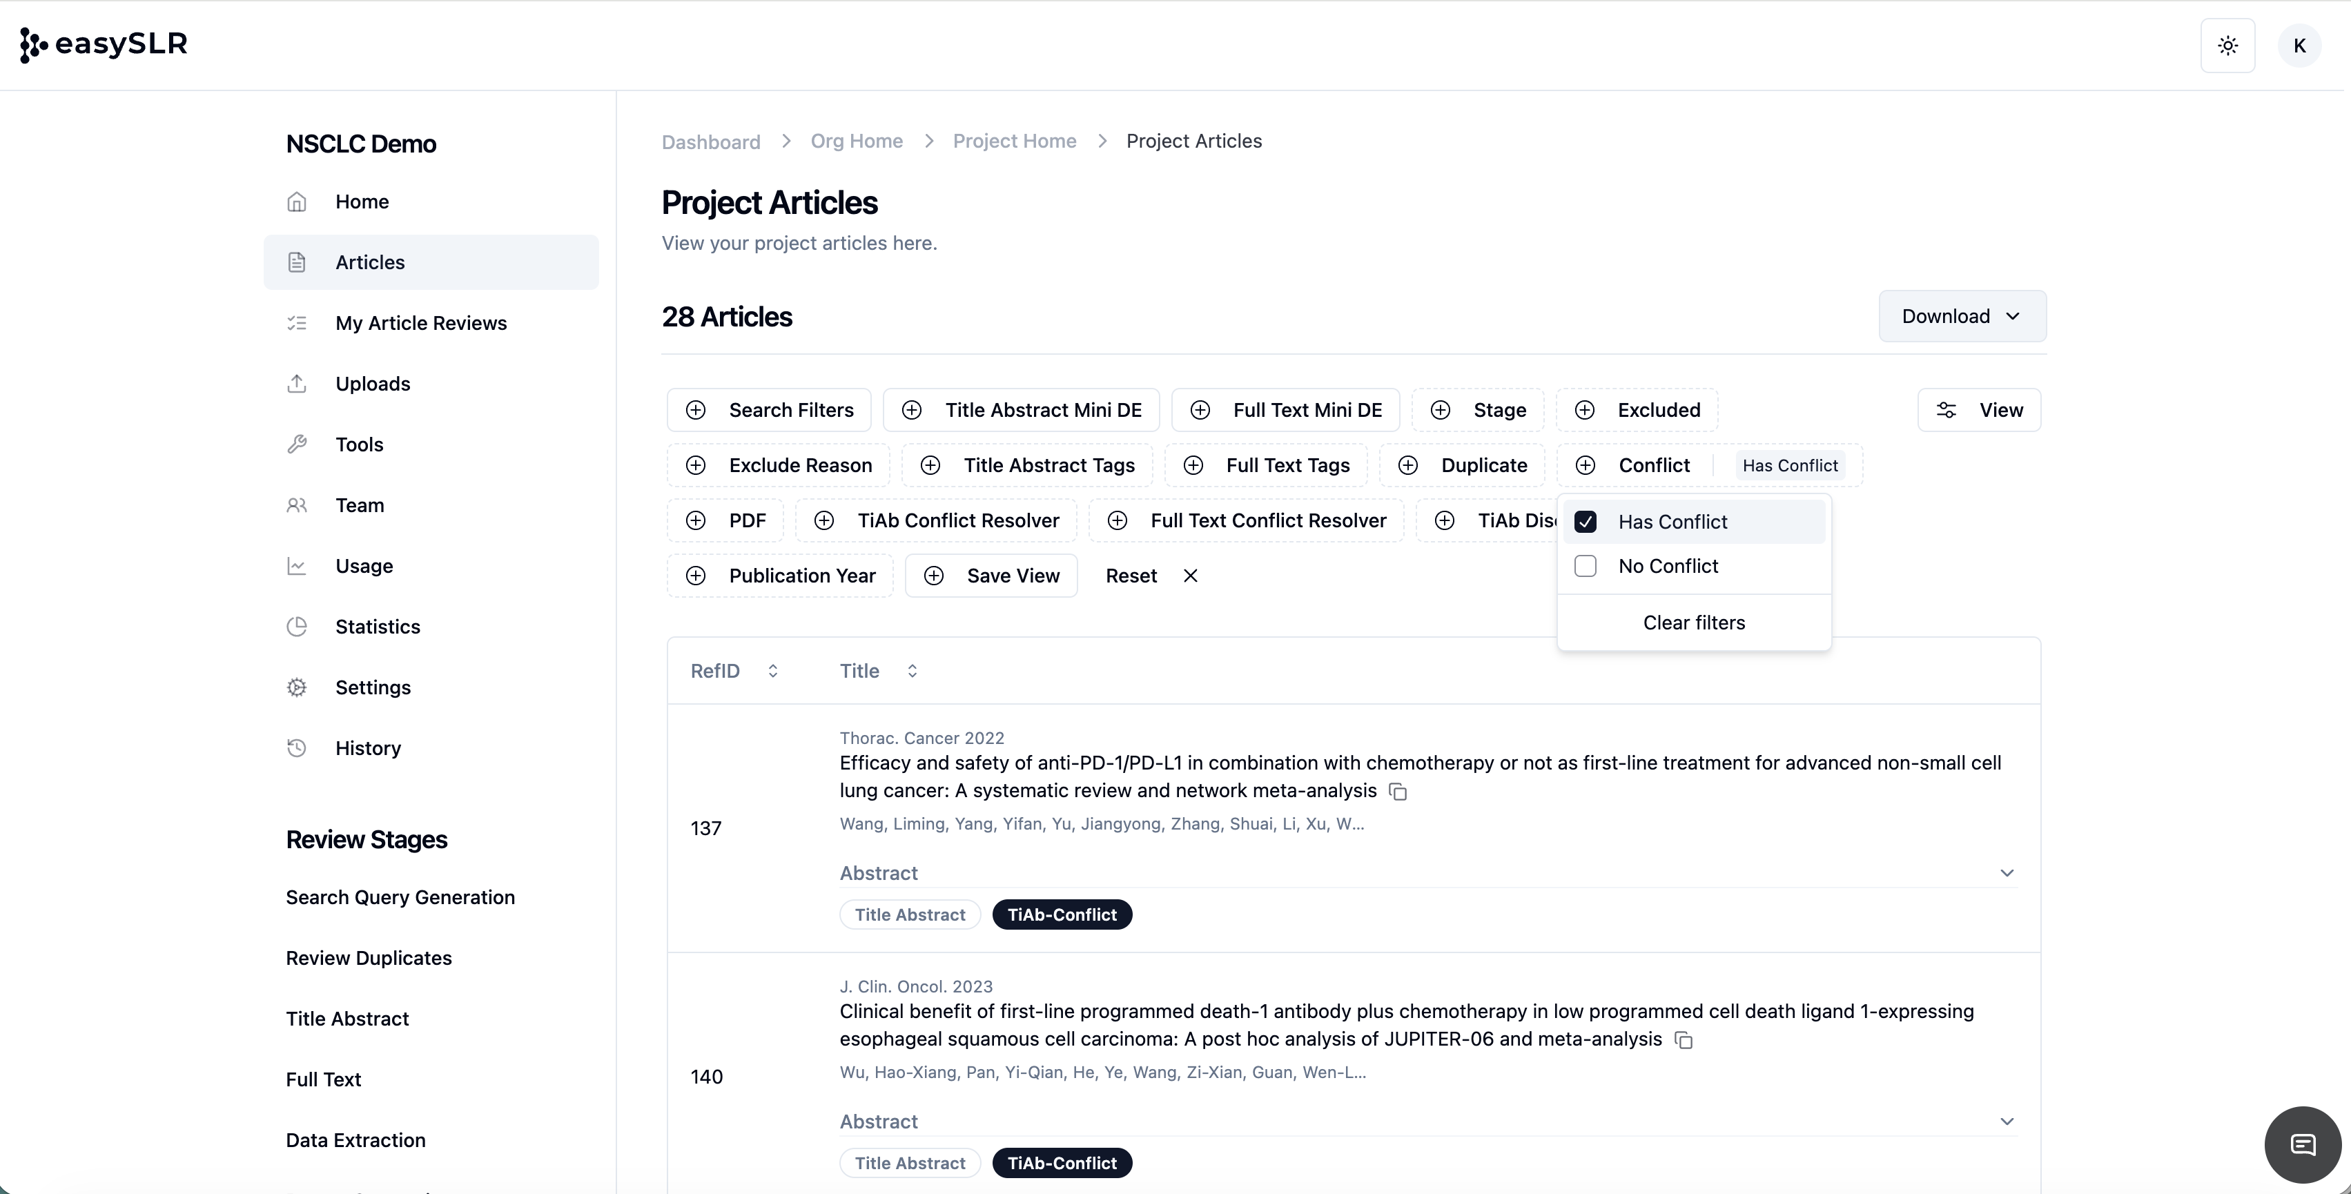Open the chat support bubble icon
Viewport: 2351px width, 1194px height.
(x=2303, y=1144)
